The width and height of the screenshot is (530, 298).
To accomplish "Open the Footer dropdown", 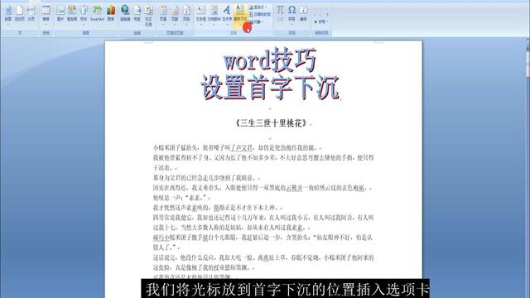I will 175,15.
